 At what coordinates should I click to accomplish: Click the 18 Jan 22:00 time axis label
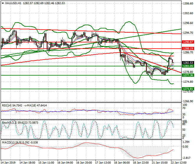click(x=141, y=163)
